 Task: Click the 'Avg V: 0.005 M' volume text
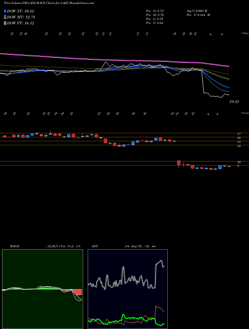(197, 11)
